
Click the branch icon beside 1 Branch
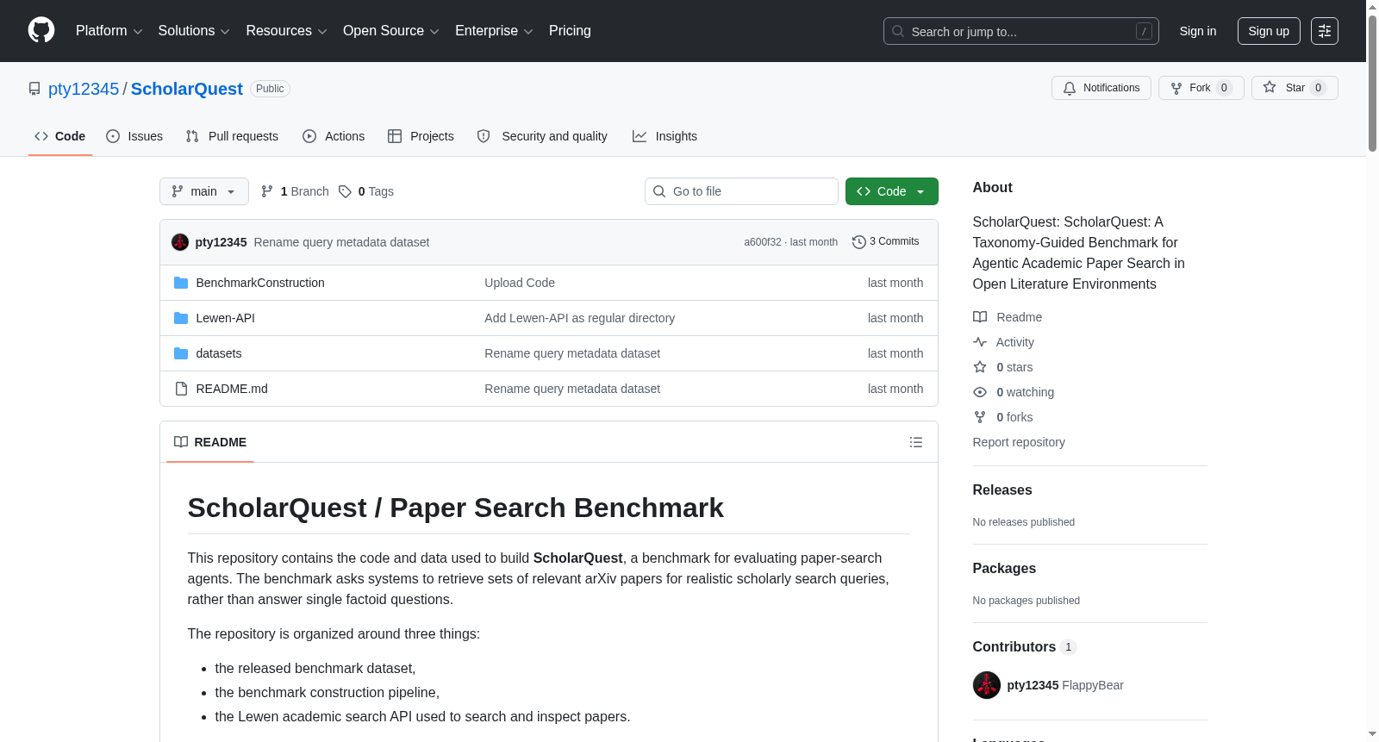click(267, 191)
